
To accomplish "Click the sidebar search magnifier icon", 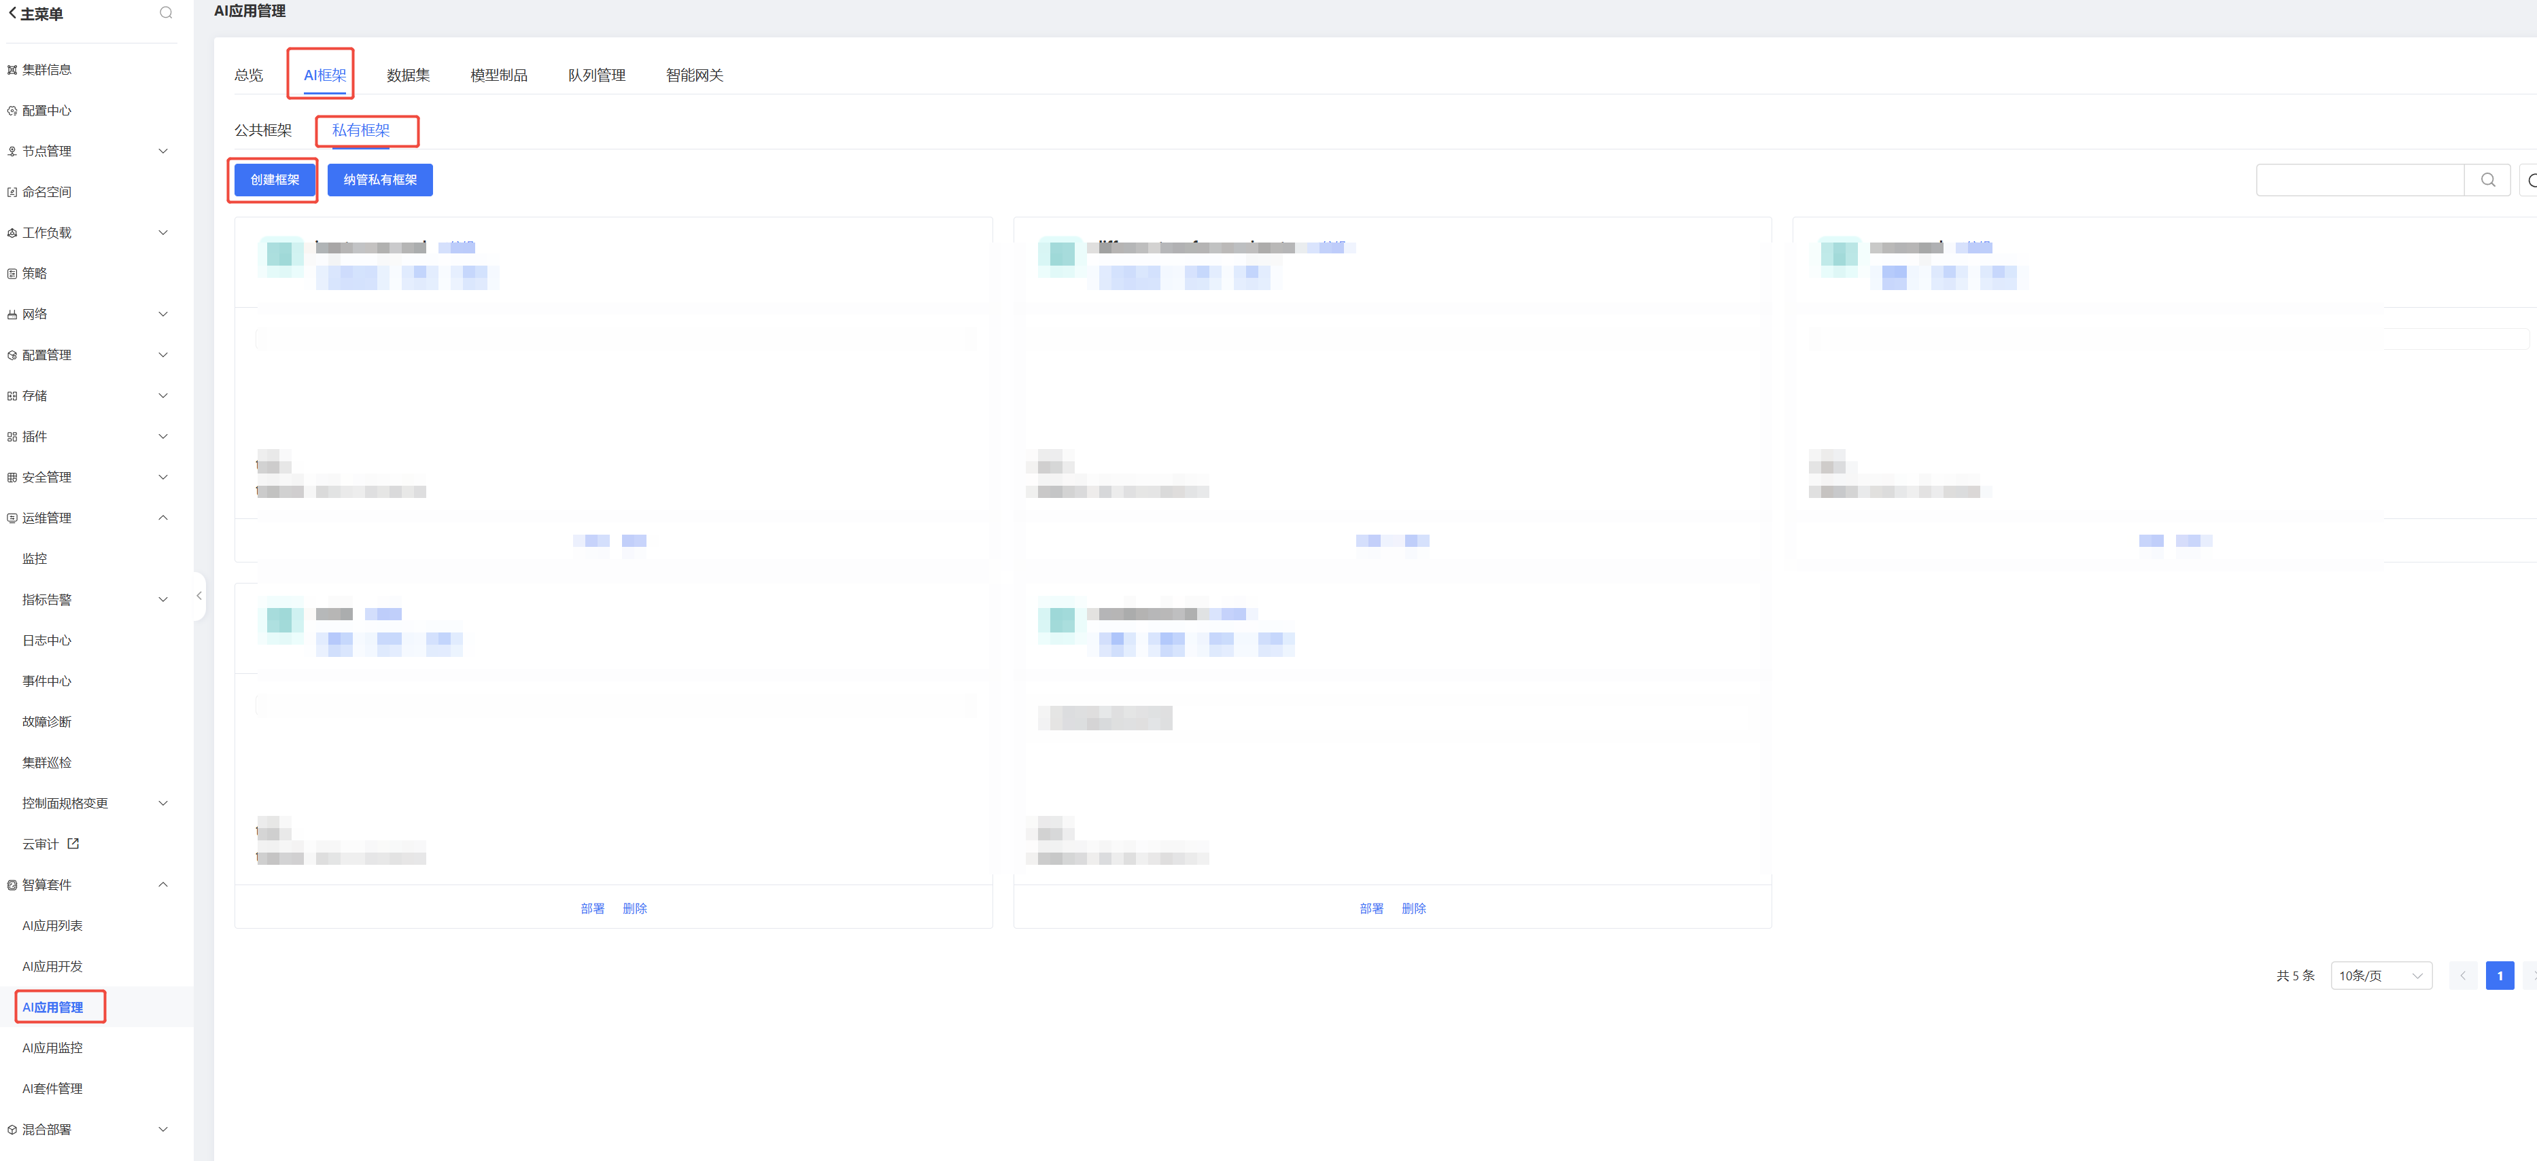I will [165, 13].
